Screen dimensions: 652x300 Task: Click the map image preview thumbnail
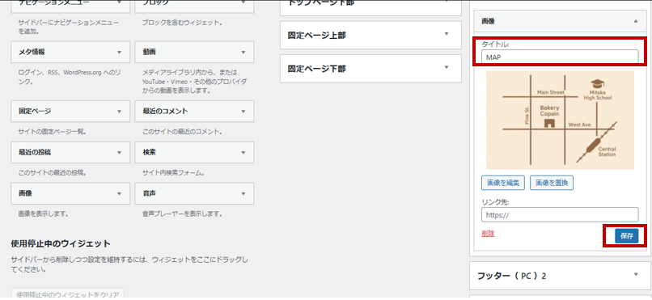[x=560, y=120]
